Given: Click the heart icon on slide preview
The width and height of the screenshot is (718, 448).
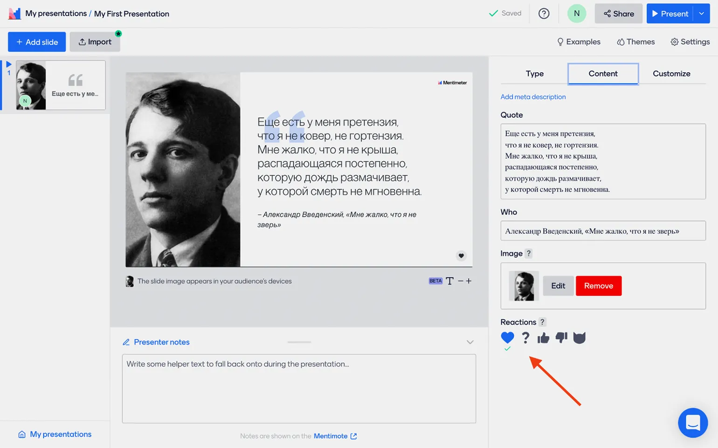Looking at the screenshot, I should click(x=461, y=256).
